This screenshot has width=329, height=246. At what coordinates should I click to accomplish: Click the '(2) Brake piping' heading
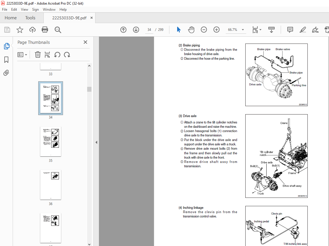pos(189,45)
